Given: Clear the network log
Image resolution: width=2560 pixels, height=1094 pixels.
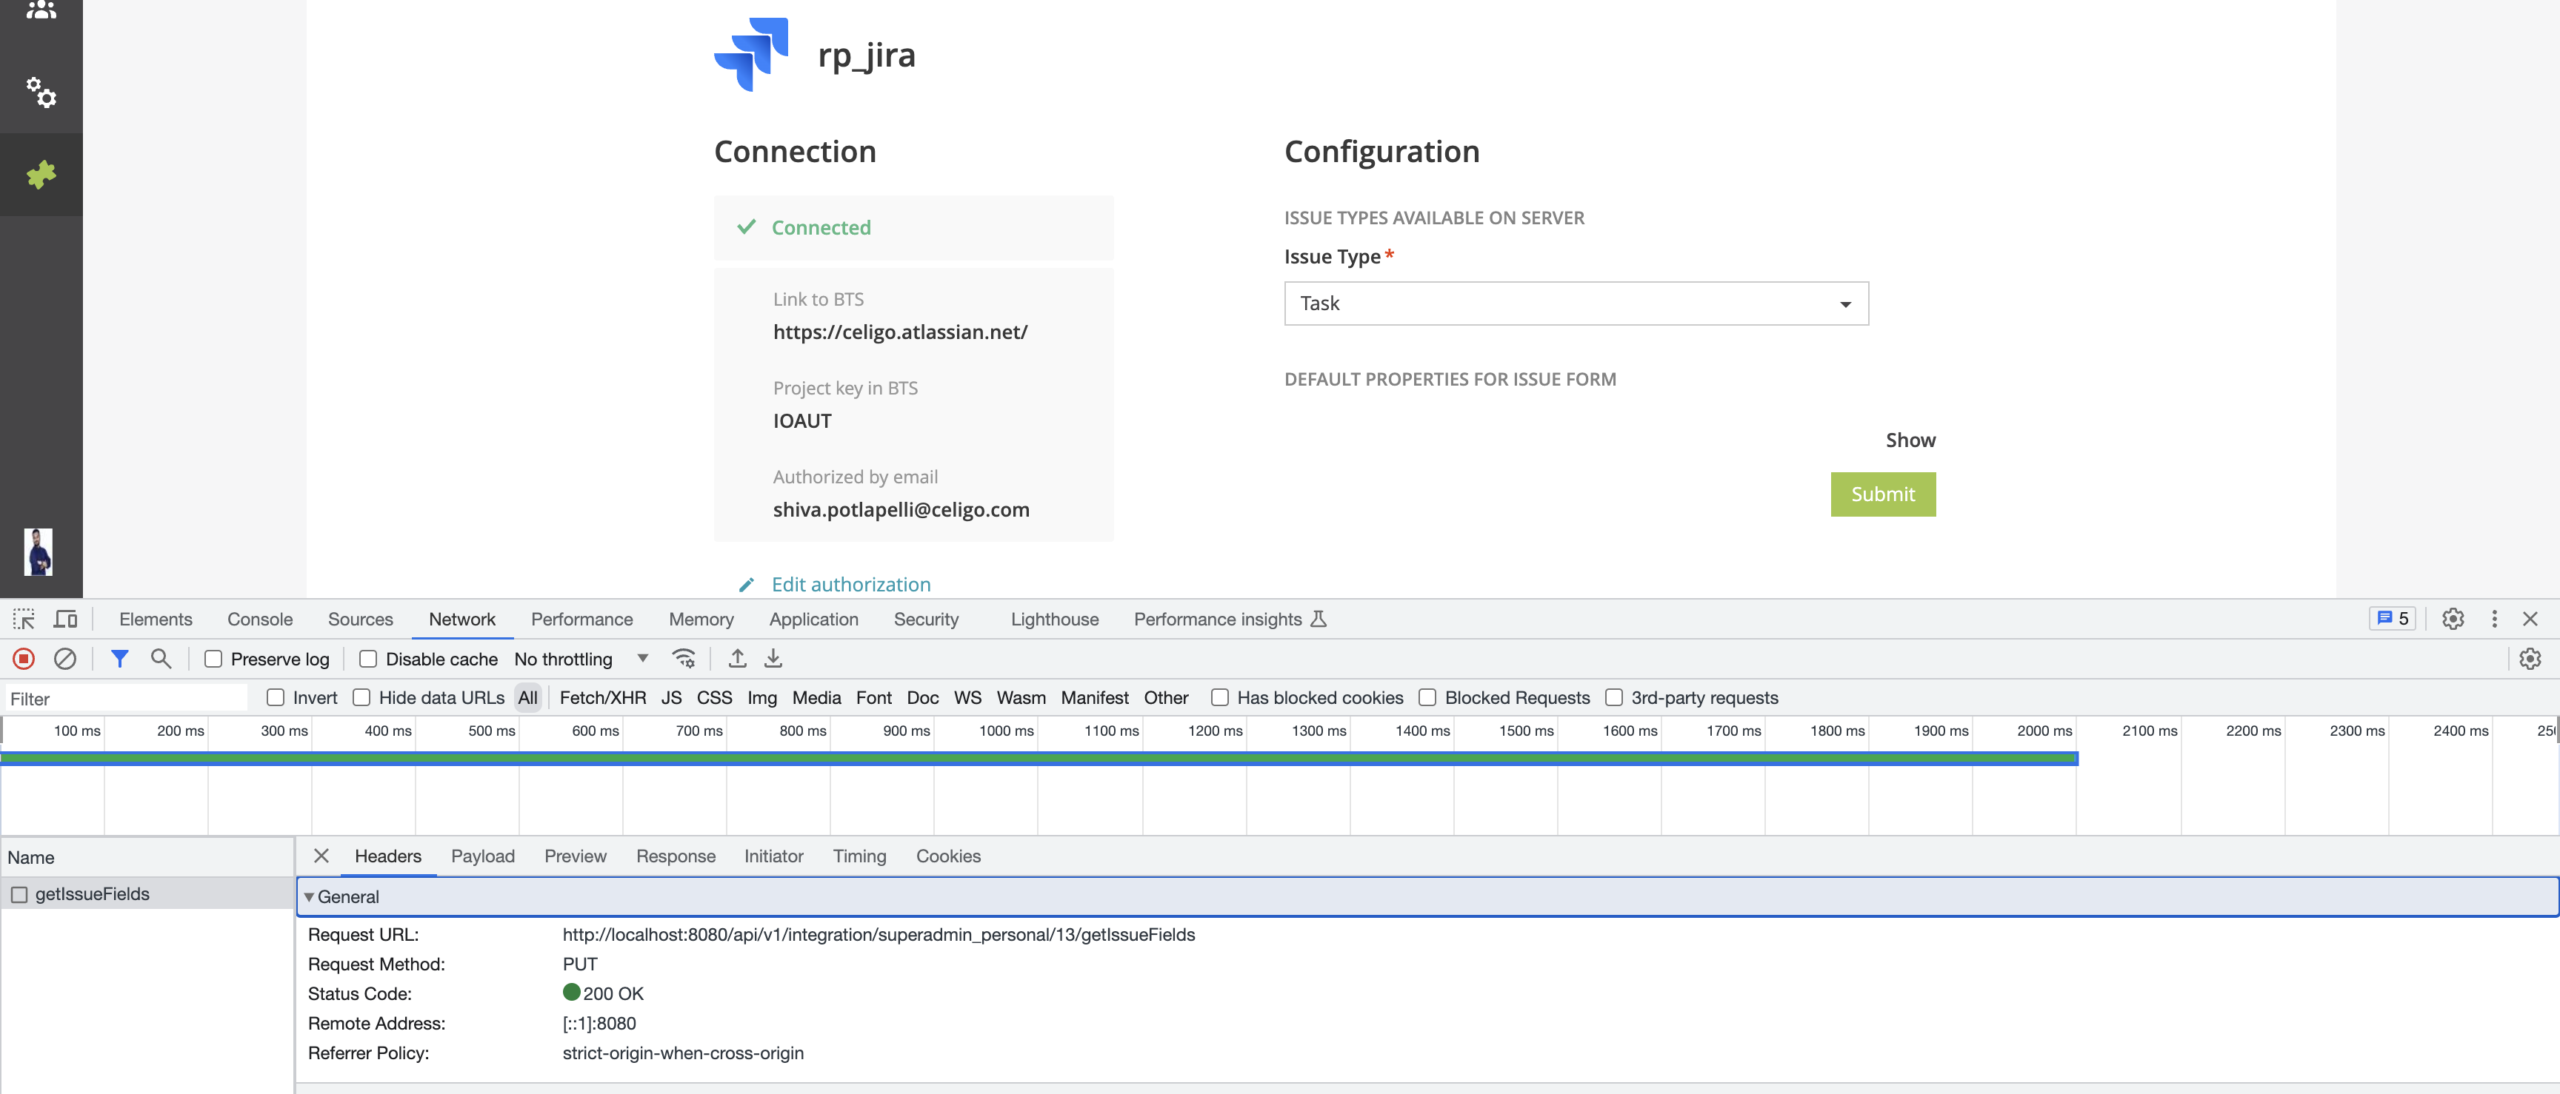Looking at the screenshot, I should (x=64, y=658).
